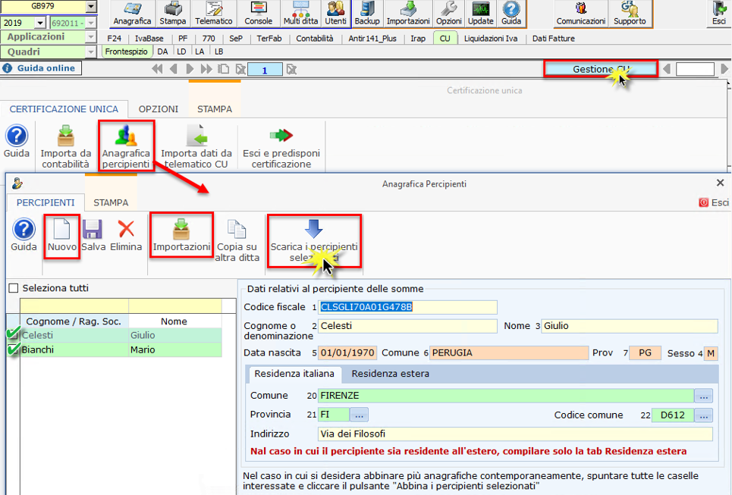The width and height of the screenshot is (732, 495).
Task: Toggle the checkmark beside Celesti Giulio
Action: 13,334
